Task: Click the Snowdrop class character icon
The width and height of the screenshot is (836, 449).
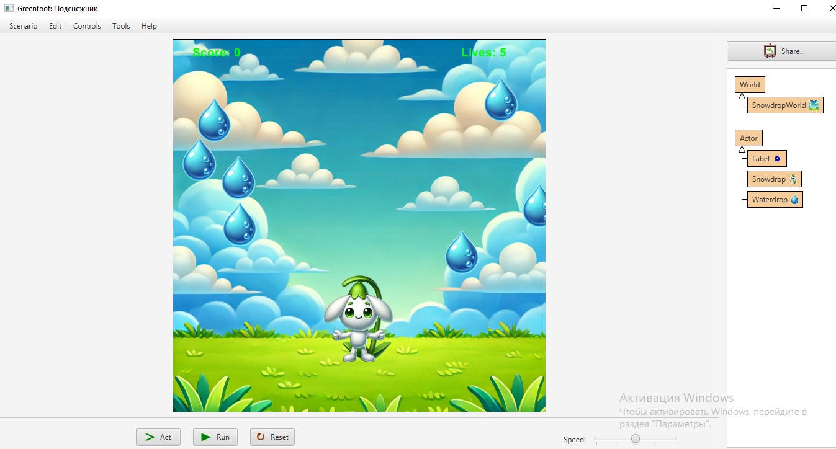Action: pyautogui.click(x=793, y=179)
